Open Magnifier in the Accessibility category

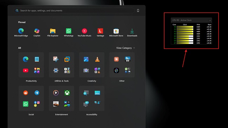pyautogui.click(x=86, y=93)
